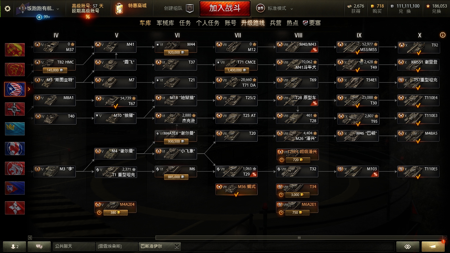This screenshot has width=450, height=253.
Task: Expand the player name dropdown arrow
Action: tap(58, 9)
